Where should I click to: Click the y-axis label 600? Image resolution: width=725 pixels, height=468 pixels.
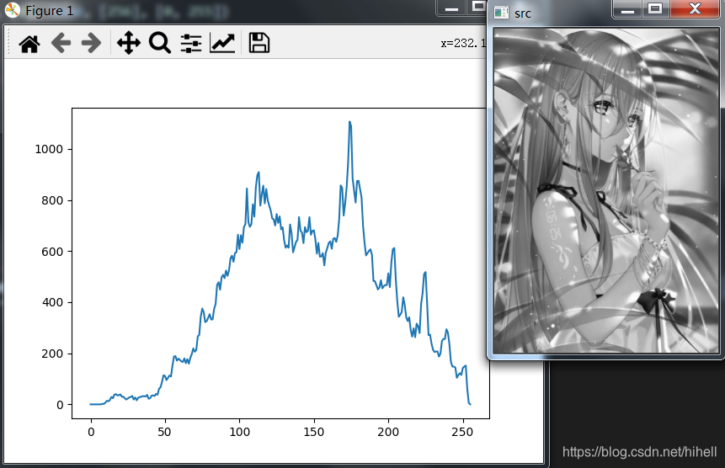(52, 252)
